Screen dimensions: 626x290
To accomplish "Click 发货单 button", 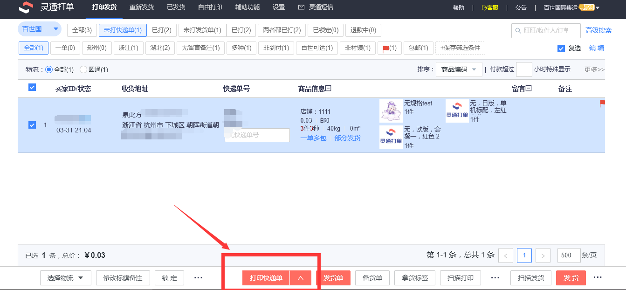I will pos(333,278).
